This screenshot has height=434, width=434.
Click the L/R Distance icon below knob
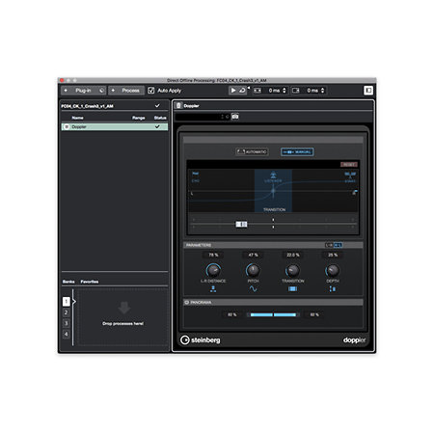tap(213, 289)
